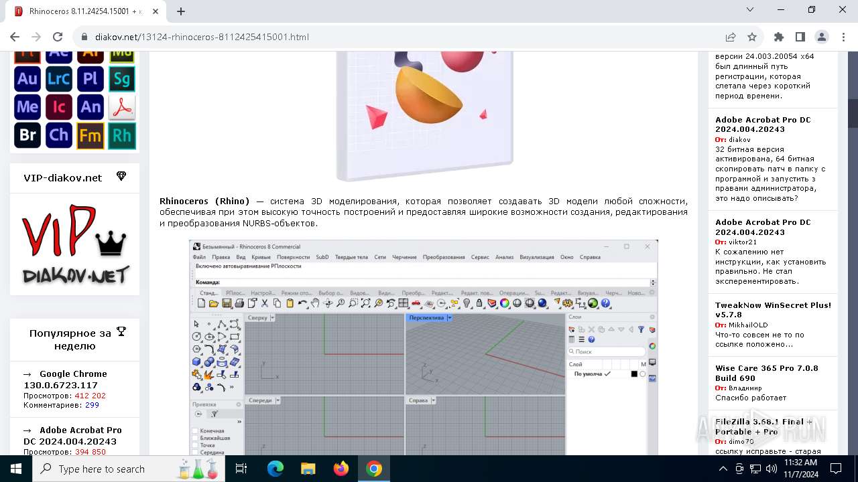
Task: Open the Lightroom Classic (Lrc) icon link
Action: pyautogui.click(x=59, y=79)
